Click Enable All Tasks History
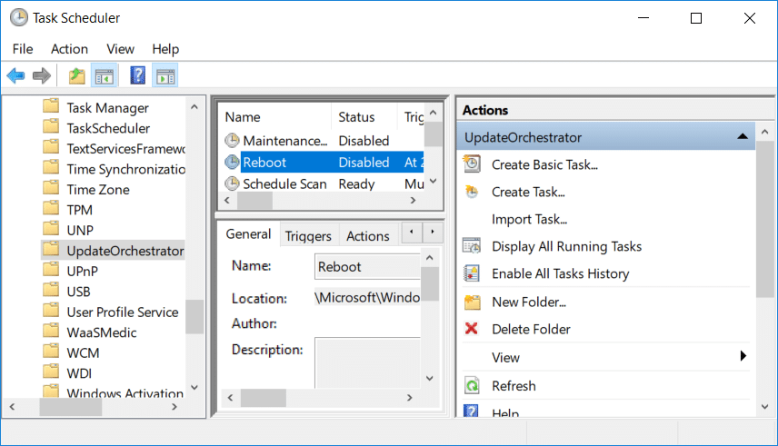The image size is (778, 446). tap(560, 273)
